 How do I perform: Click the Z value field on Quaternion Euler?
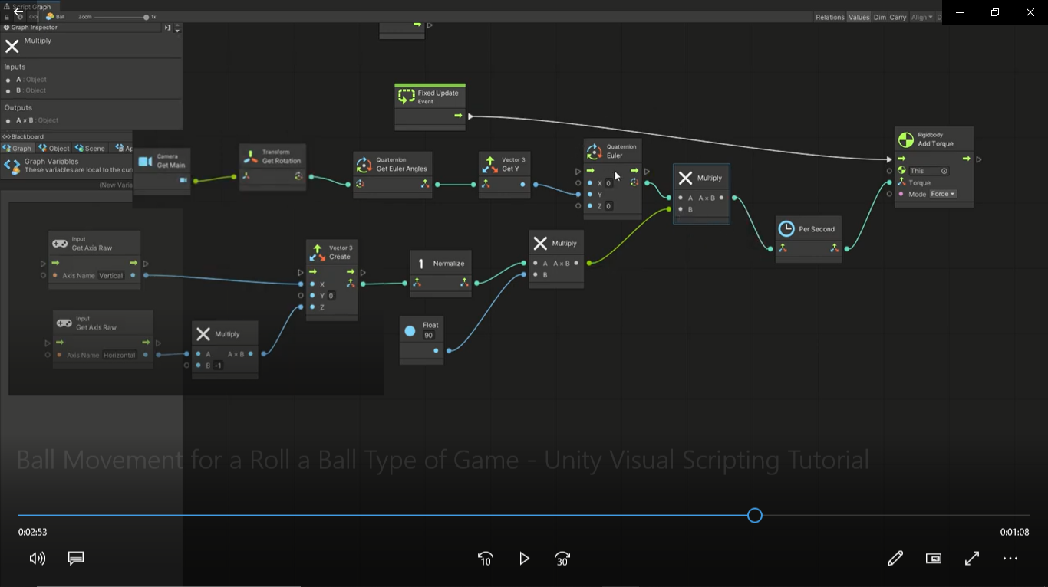point(608,206)
